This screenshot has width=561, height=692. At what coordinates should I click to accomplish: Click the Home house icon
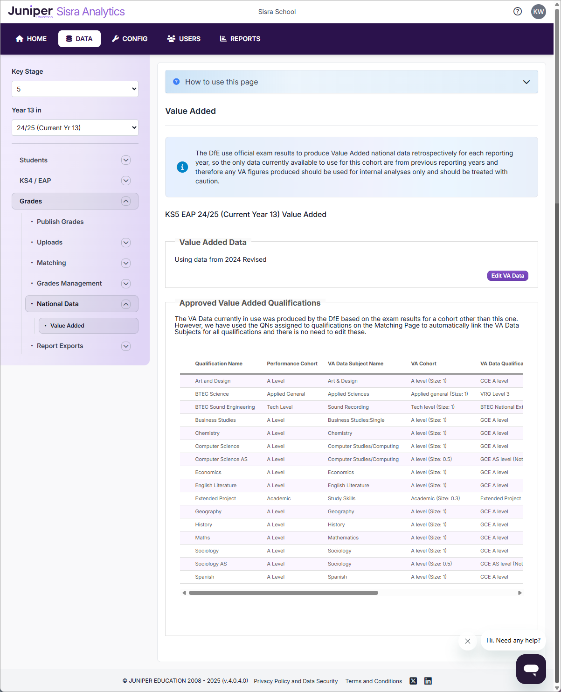[x=19, y=39]
